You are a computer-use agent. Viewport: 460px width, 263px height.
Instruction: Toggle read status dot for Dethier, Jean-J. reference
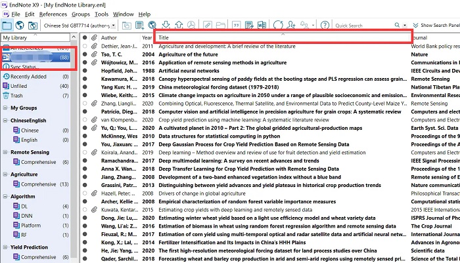tap(85, 46)
